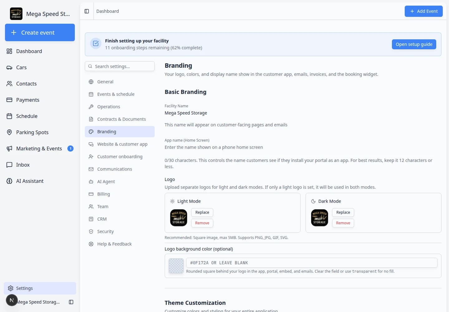Click the General globe icon
Viewport: 449px width, 312px height.
tap(91, 82)
